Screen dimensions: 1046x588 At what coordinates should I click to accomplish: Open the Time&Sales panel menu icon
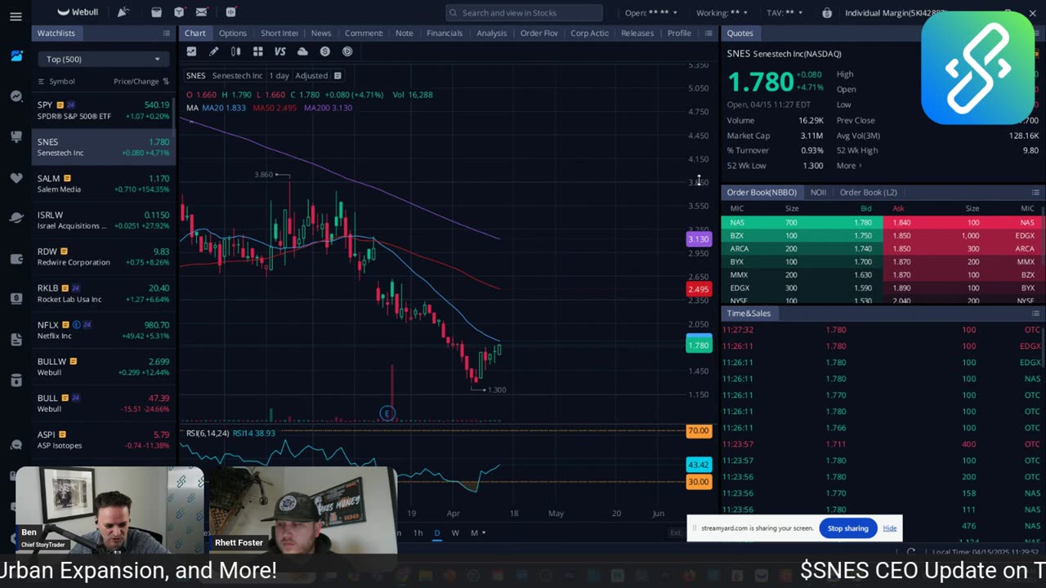click(1035, 313)
